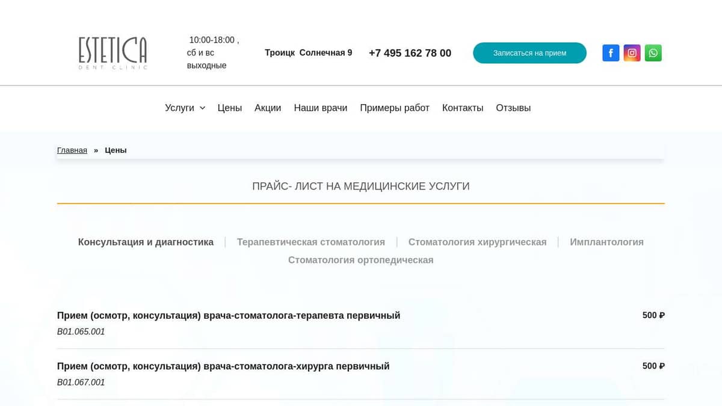View Имплантология prices
The height and width of the screenshot is (406, 722).
coord(607,242)
